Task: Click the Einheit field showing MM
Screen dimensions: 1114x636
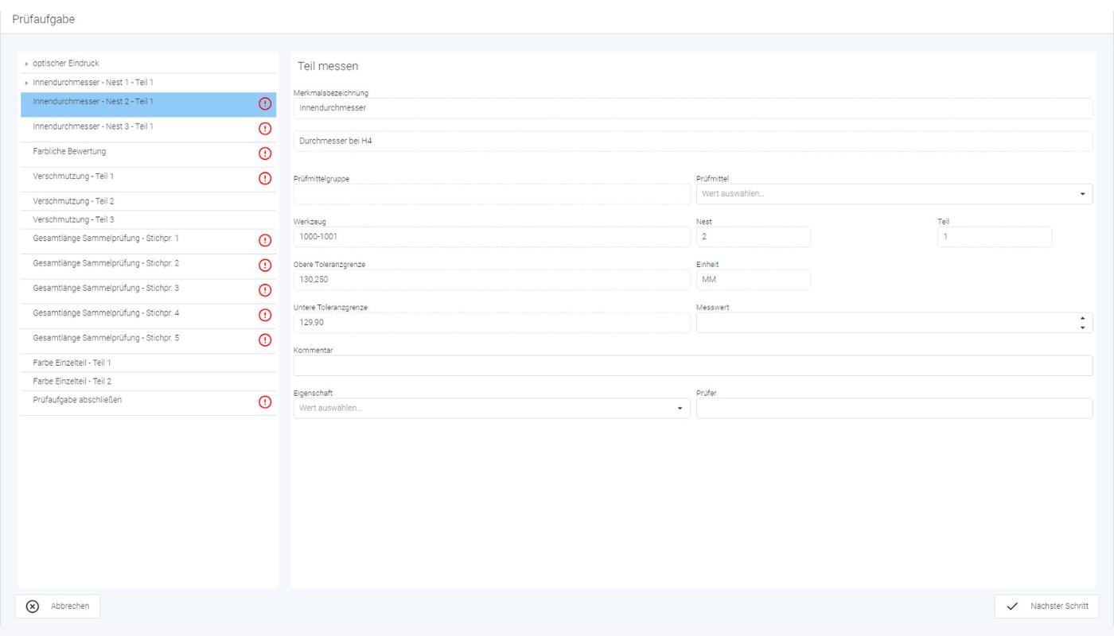Action: 754,280
